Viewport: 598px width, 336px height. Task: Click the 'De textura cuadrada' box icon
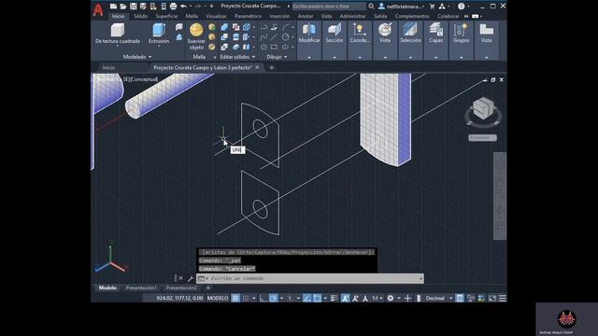tap(118, 30)
